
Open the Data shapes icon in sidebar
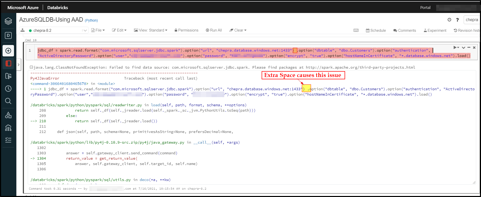[8, 115]
